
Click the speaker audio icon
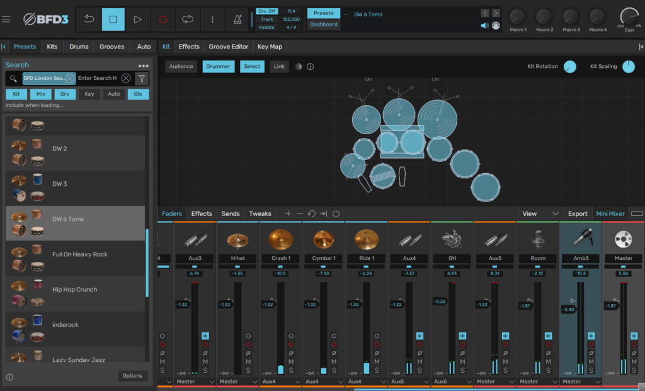pyautogui.click(x=484, y=26)
